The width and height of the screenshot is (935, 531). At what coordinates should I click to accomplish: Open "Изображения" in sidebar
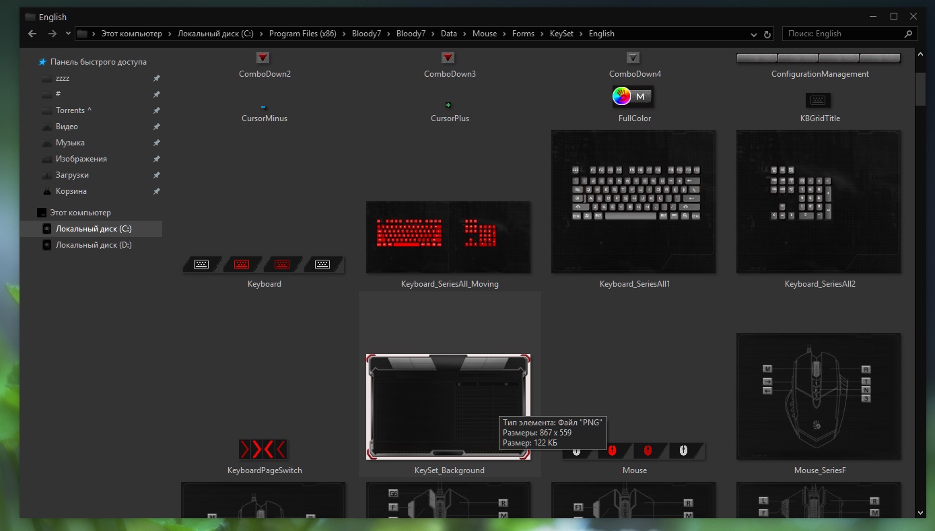(81, 159)
